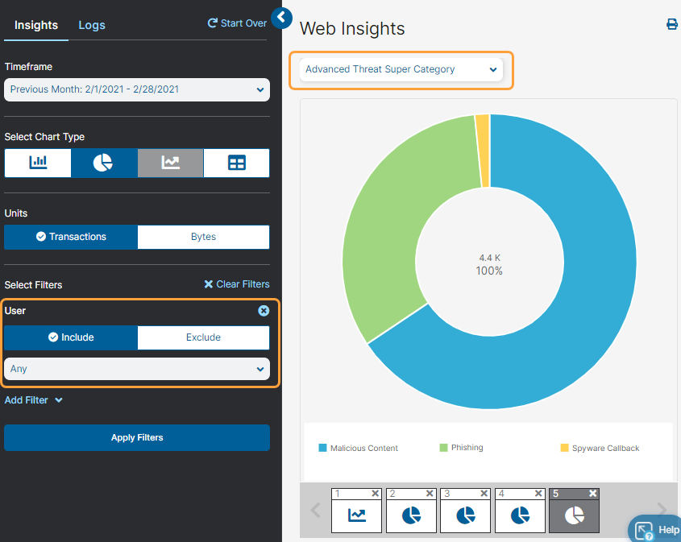
Task: Toggle the filter to Exclude users
Action: click(203, 337)
